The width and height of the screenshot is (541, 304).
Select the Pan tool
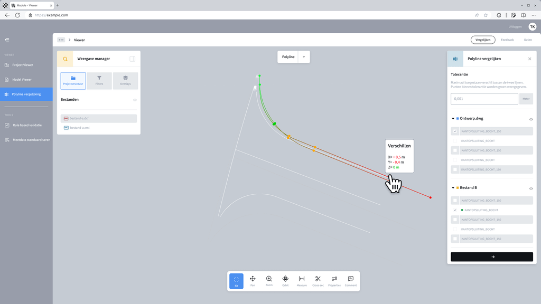pos(253,281)
